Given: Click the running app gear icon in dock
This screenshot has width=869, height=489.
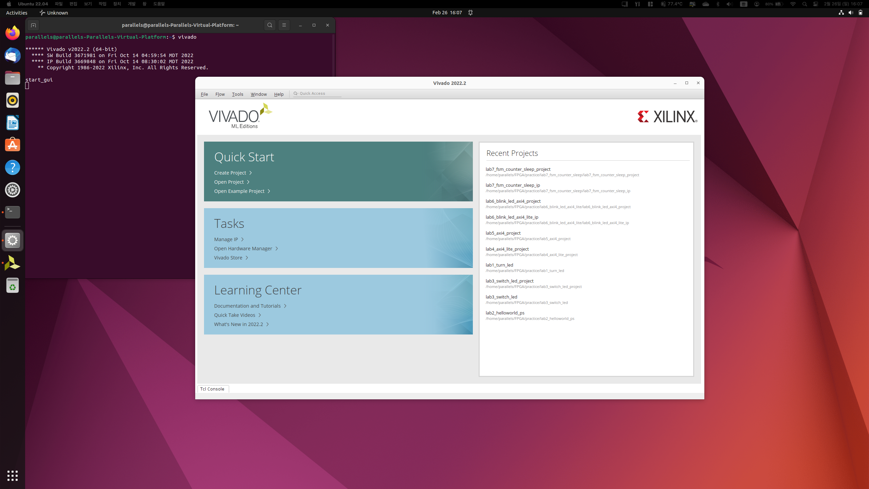Looking at the screenshot, I should tap(13, 240).
